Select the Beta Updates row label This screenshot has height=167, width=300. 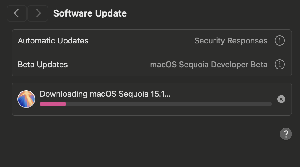click(43, 65)
